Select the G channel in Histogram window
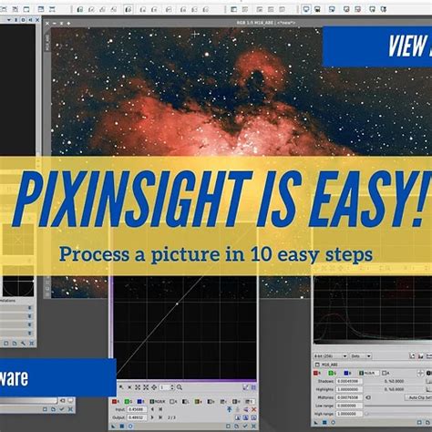Screen dimensions: 432x432 332,373
